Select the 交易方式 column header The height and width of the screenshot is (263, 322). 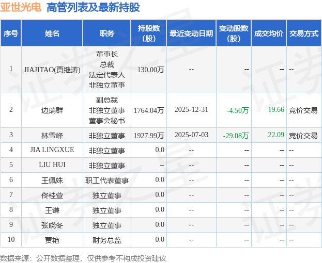click(304, 33)
